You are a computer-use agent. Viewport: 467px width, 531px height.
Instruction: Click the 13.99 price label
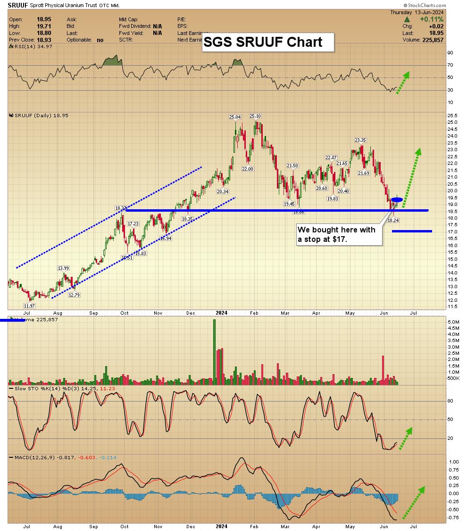click(x=63, y=268)
